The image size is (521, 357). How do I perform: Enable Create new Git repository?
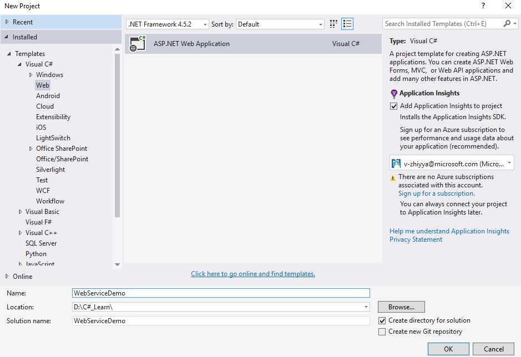382,331
